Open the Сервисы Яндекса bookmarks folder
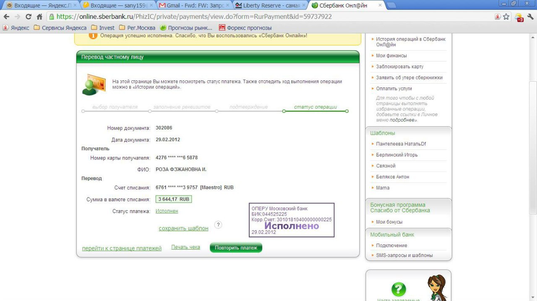 [60, 28]
